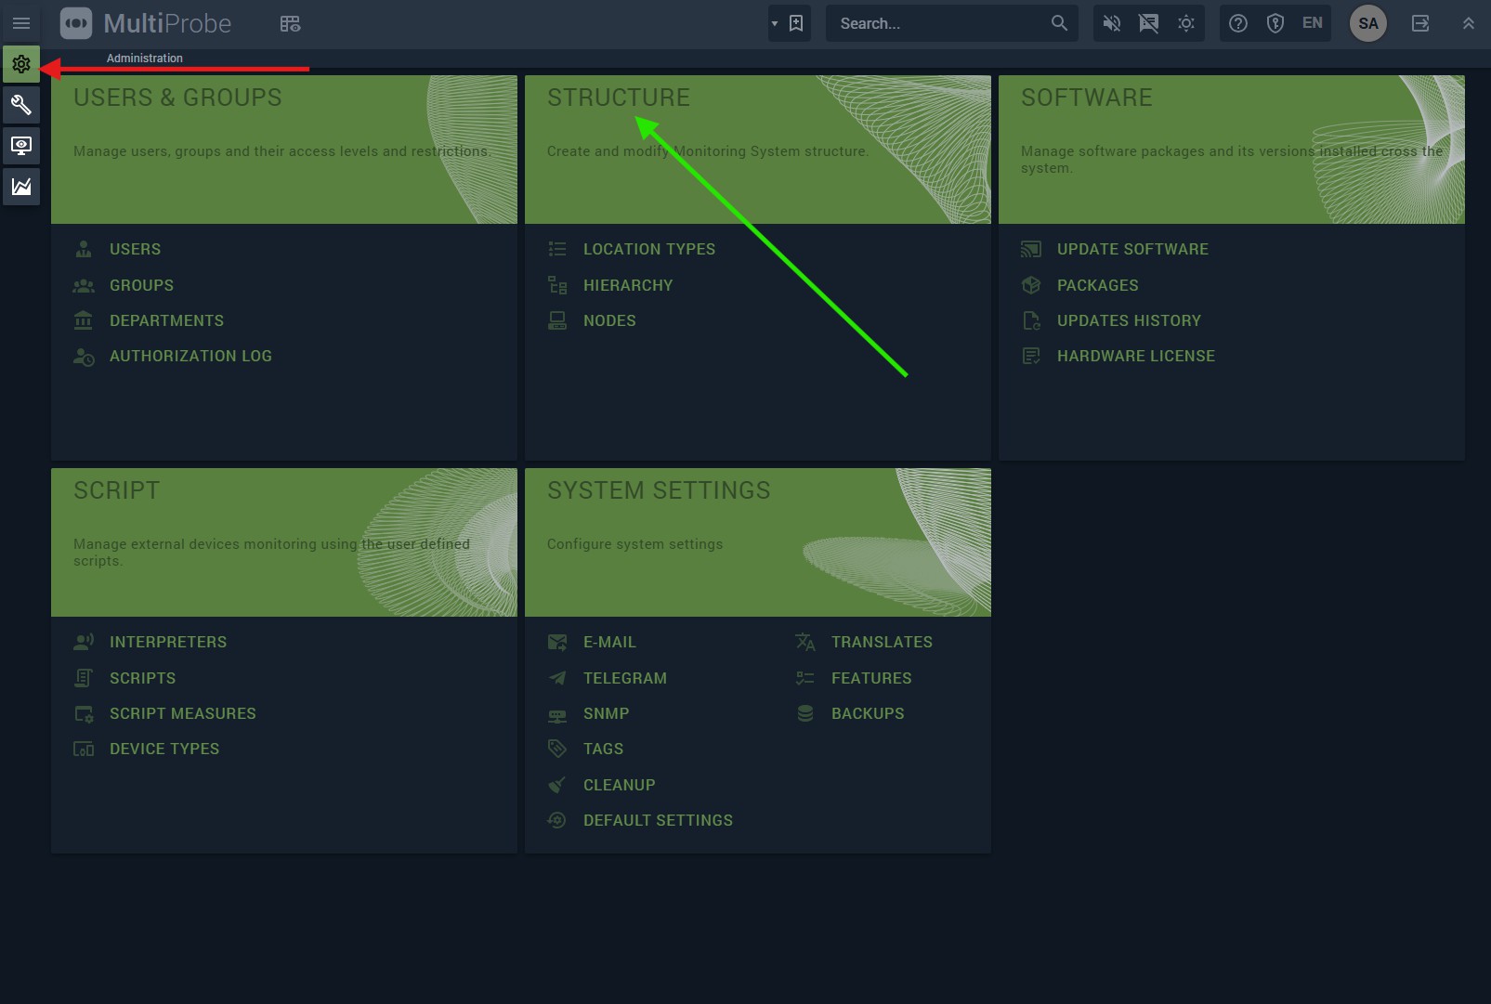The height and width of the screenshot is (1004, 1491).
Task: Go to Backups in System Settings
Action: (867, 713)
